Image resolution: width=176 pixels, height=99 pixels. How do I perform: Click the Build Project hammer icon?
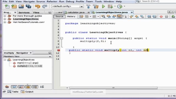89,6
